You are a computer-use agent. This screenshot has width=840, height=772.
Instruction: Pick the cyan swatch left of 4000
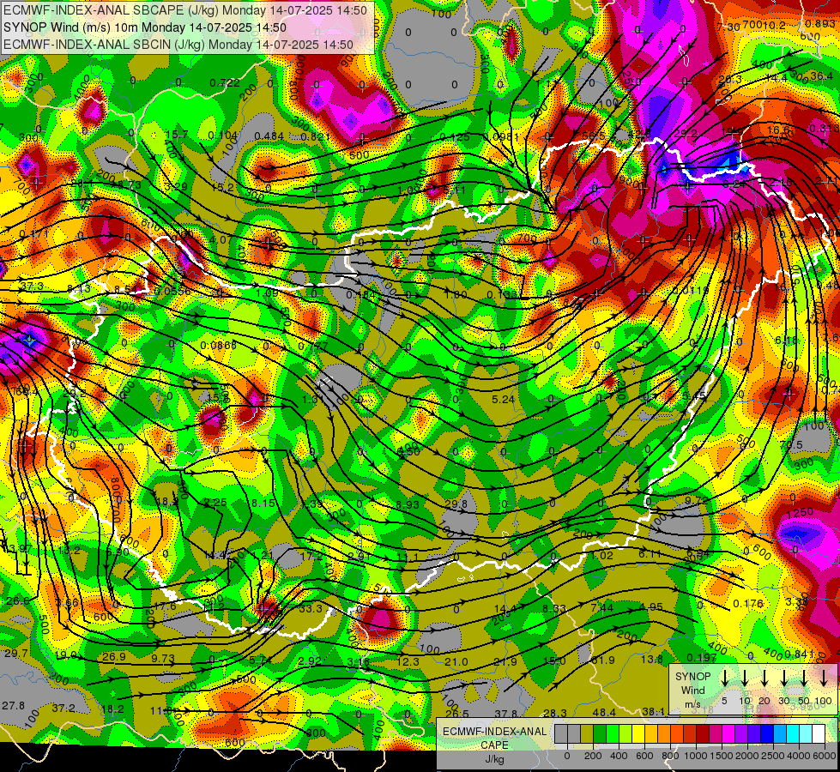793,733
